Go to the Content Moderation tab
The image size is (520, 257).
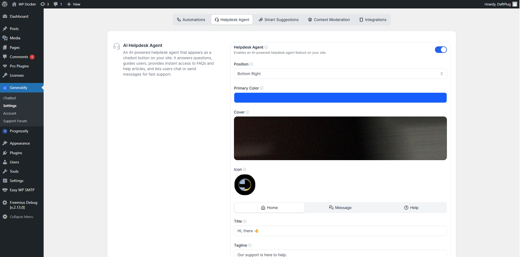(329, 20)
